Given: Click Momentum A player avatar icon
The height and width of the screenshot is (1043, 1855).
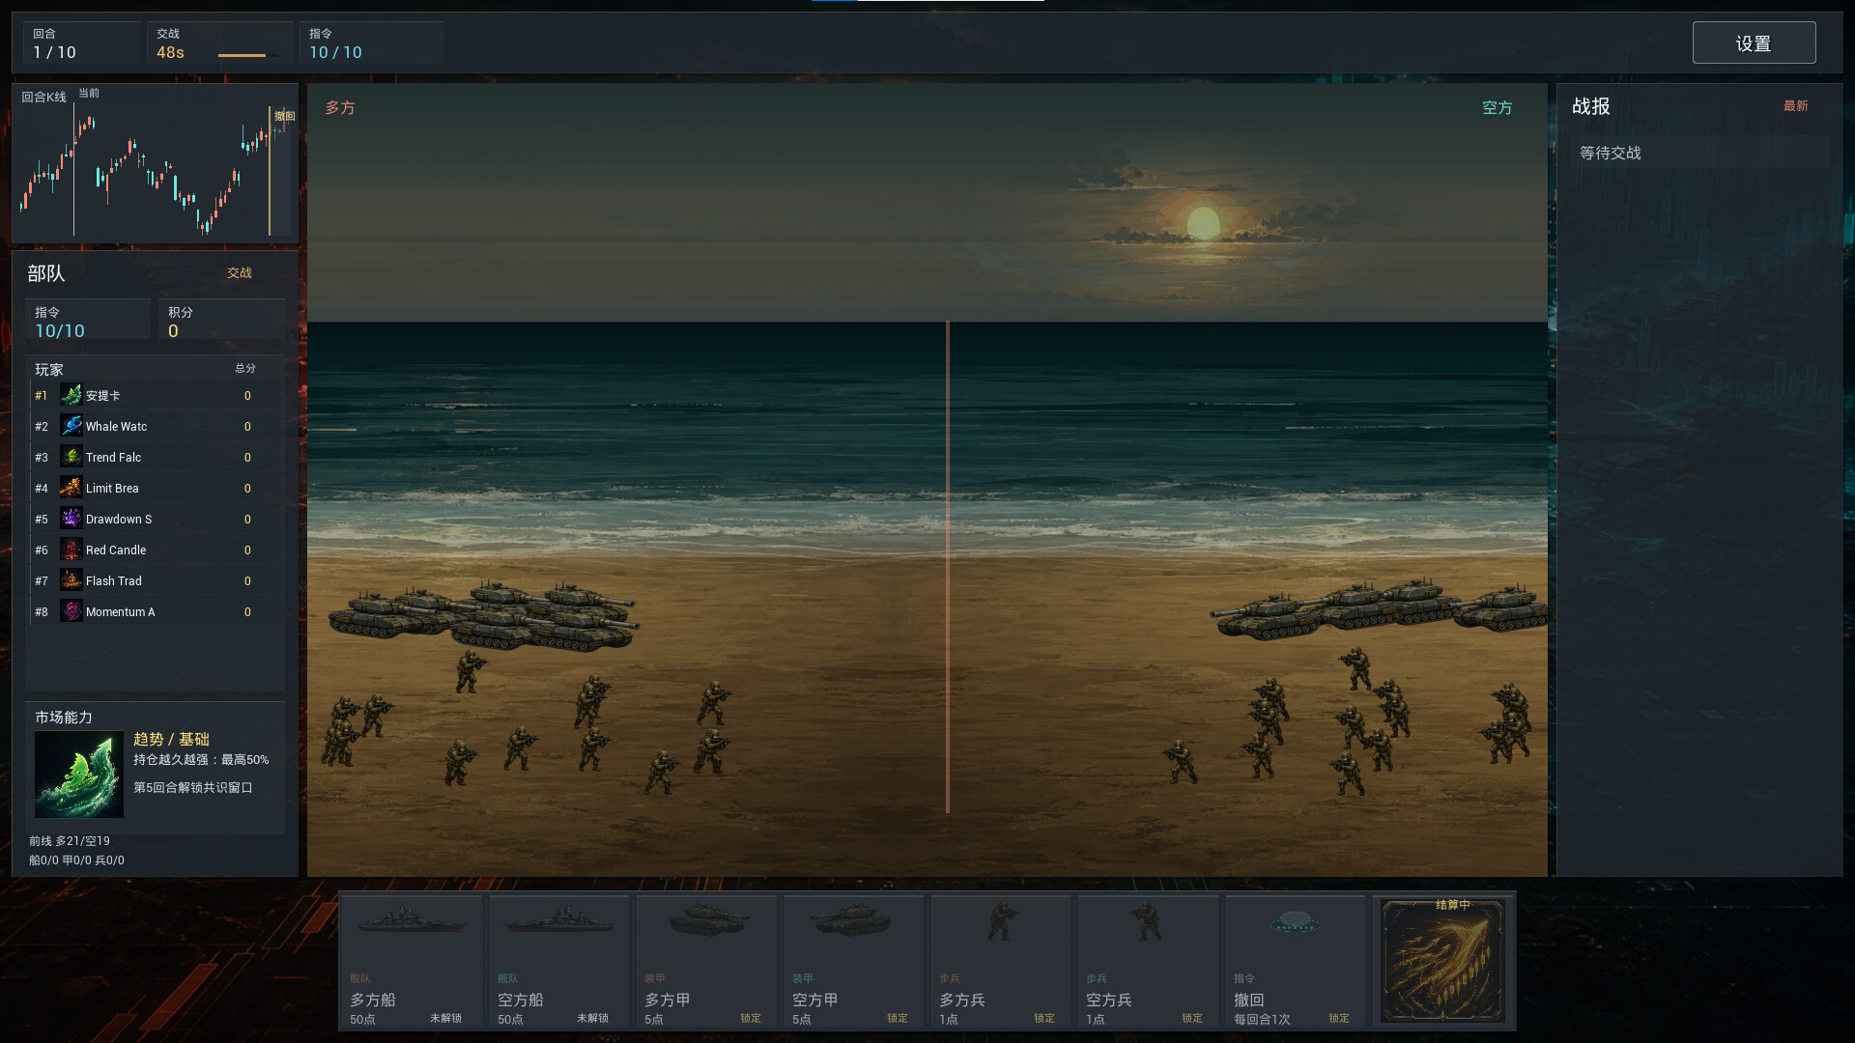Looking at the screenshot, I should 71,611.
